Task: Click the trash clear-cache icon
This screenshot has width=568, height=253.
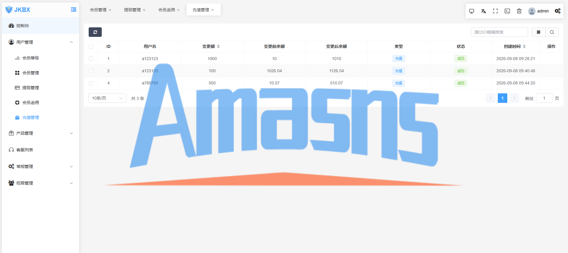Action: [519, 11]
